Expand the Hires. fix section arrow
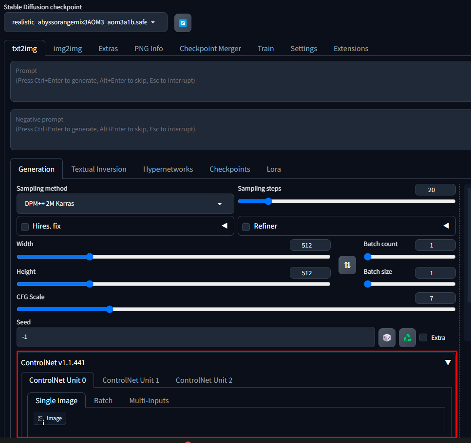471x443 pixels. pyautogui.click(x=225, y=226)
